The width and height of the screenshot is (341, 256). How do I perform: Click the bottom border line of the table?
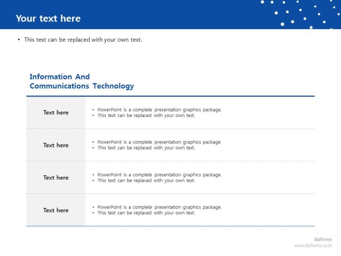[x=170, y=226]
